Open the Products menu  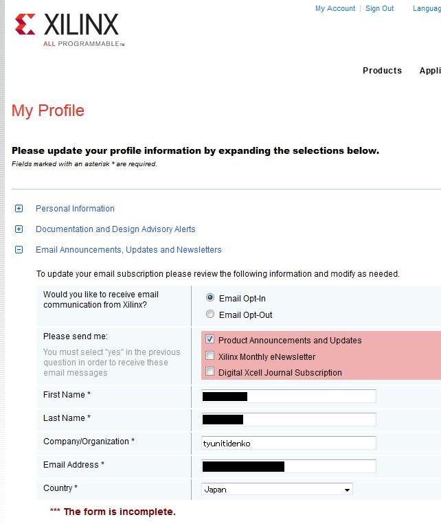[x=382, y=71]
